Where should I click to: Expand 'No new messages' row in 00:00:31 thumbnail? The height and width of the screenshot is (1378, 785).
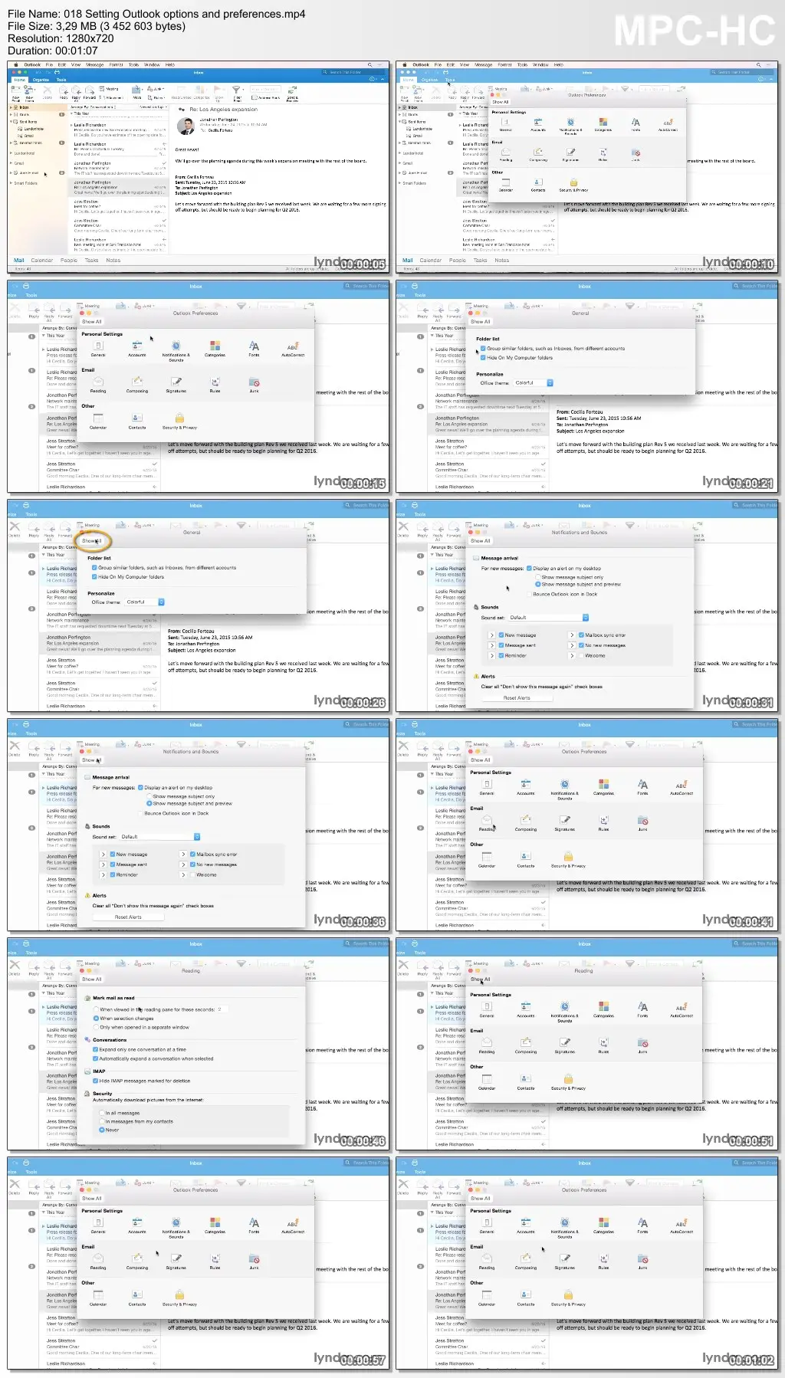point(571,645)
